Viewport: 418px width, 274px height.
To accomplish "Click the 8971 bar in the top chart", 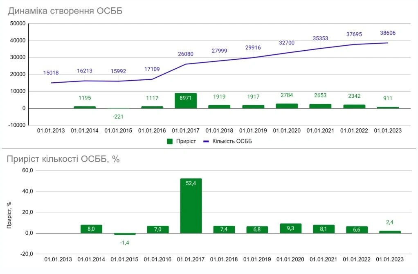I will pos(185,101).
